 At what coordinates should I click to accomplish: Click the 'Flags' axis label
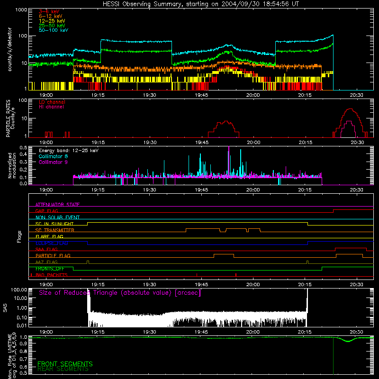[x=19, y=236]
